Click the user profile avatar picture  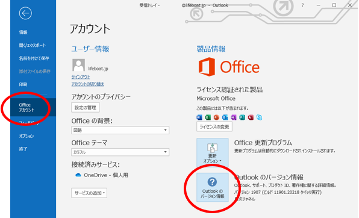[x=78, y=65]
